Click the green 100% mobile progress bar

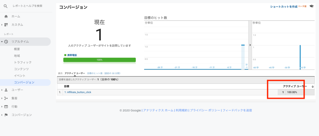point(99,60)
